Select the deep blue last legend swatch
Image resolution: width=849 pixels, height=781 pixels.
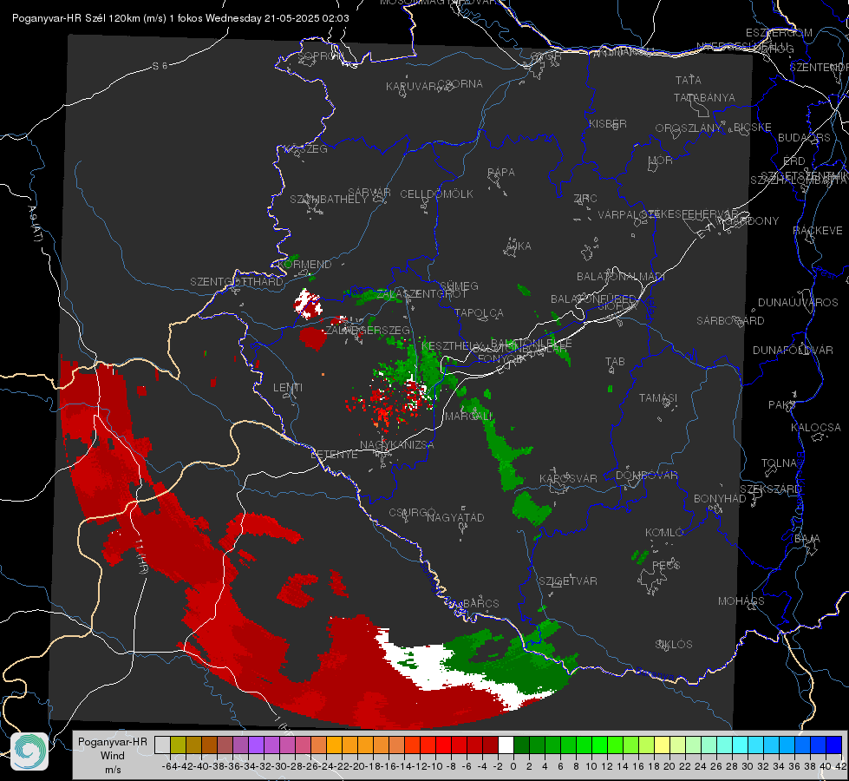click(x=834, y=745)
